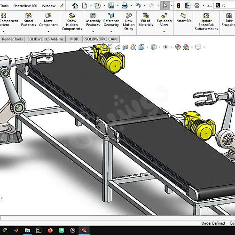Open the Options gear settings

coord(197,6)
